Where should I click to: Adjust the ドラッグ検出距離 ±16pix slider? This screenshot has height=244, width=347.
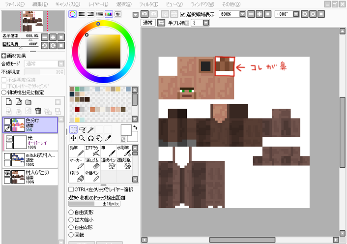[x=94, y=204]
